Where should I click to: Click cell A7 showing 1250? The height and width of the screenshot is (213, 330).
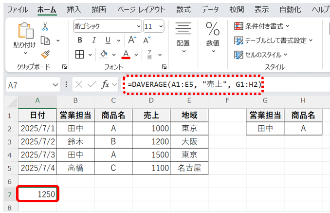(x=37, y=194)
